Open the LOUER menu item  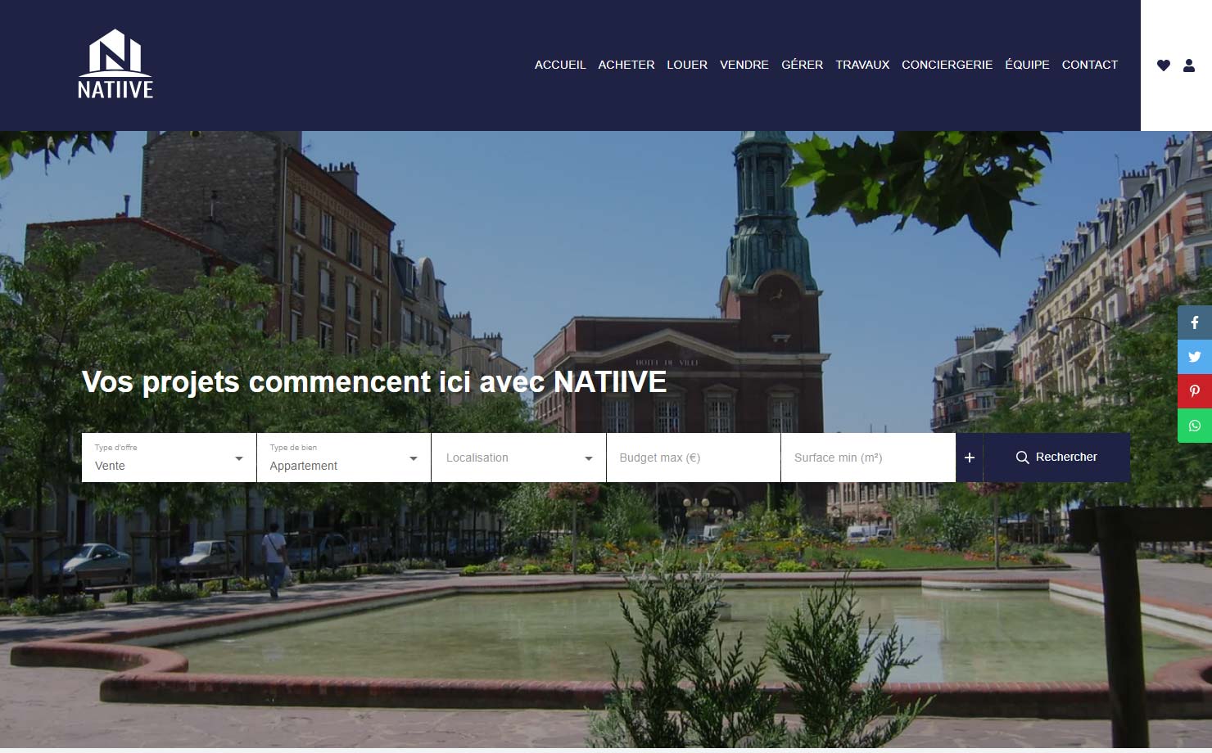click(687, 65)
